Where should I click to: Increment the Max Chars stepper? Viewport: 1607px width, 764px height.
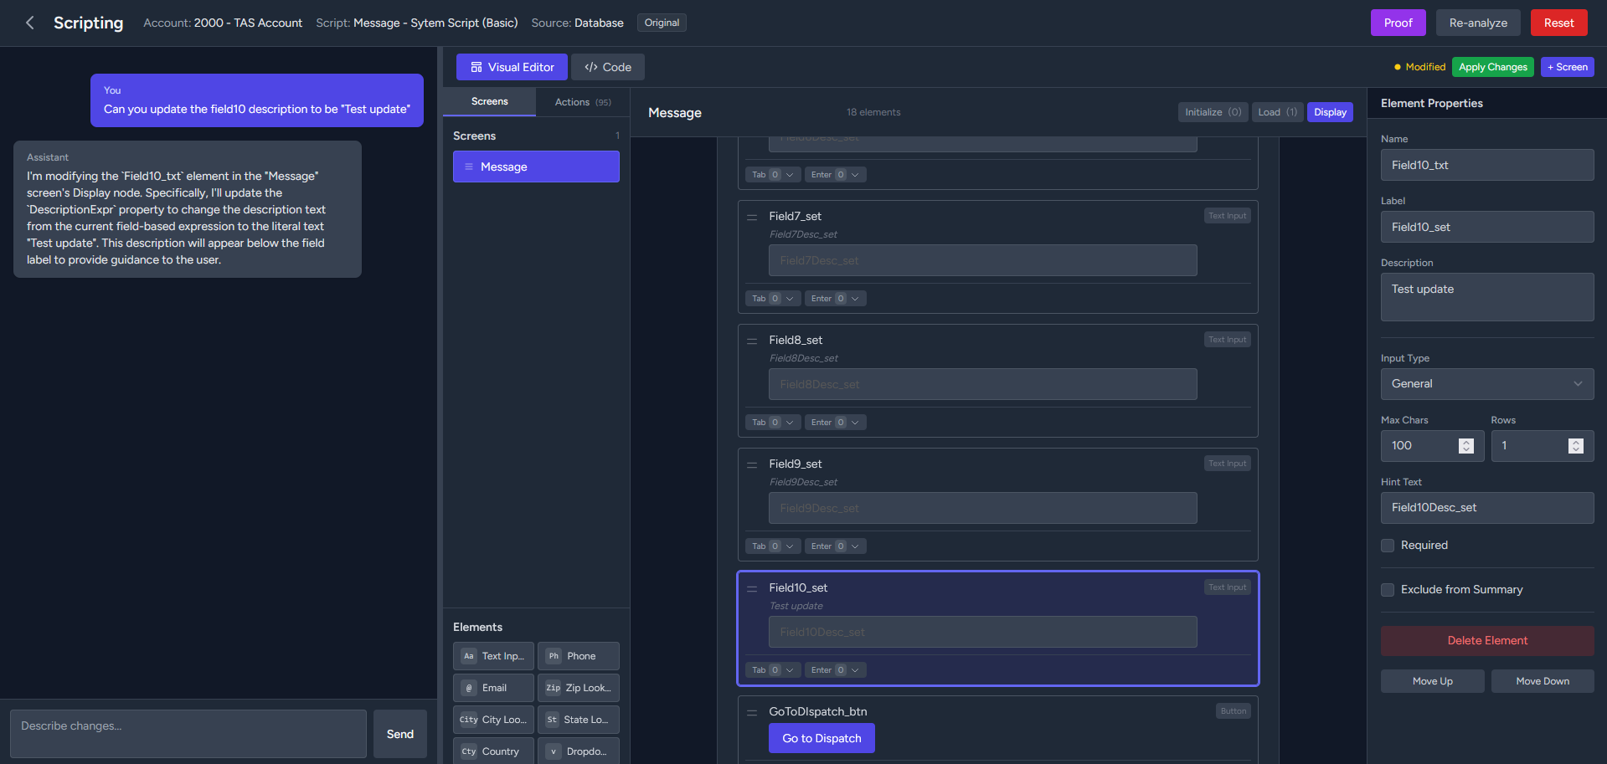1465,441
